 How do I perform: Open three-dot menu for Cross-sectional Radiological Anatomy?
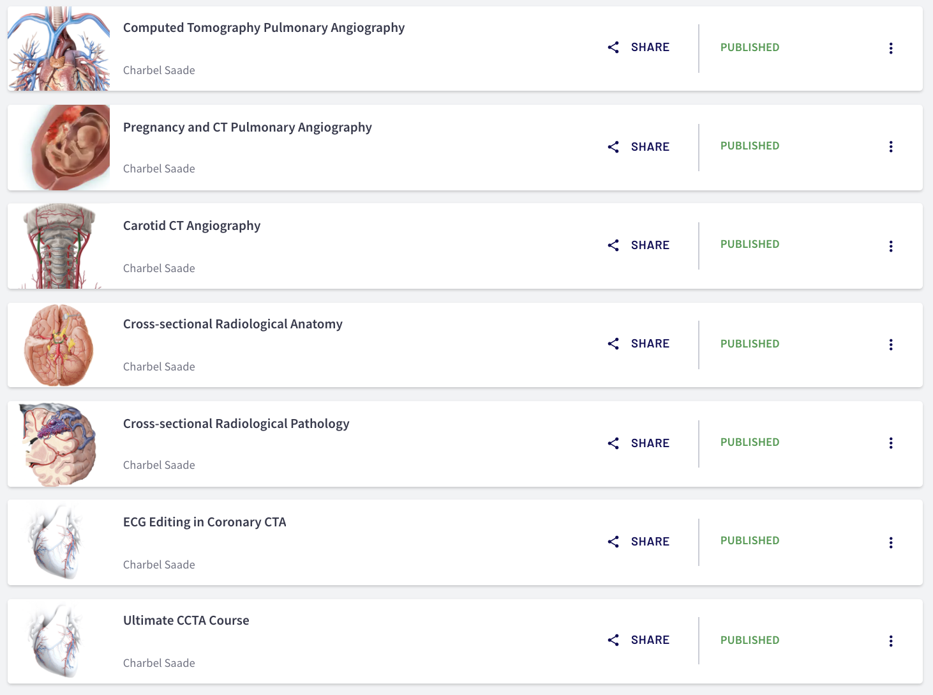[x=891, y=345]
